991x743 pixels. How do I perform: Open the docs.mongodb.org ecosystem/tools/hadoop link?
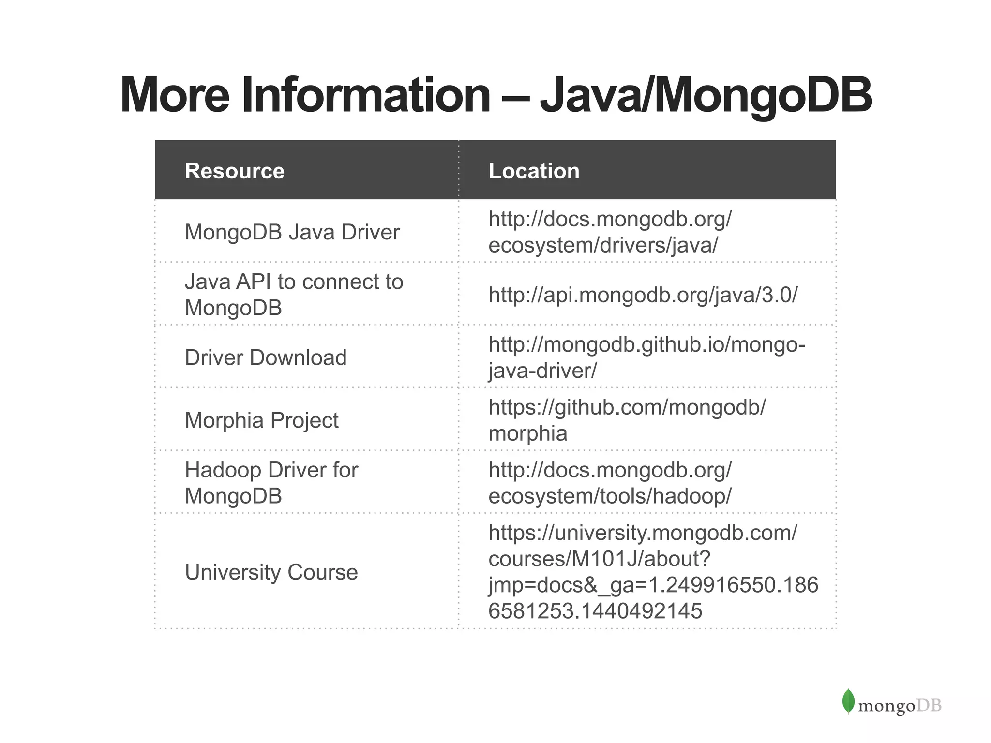[x=610, y=483]
